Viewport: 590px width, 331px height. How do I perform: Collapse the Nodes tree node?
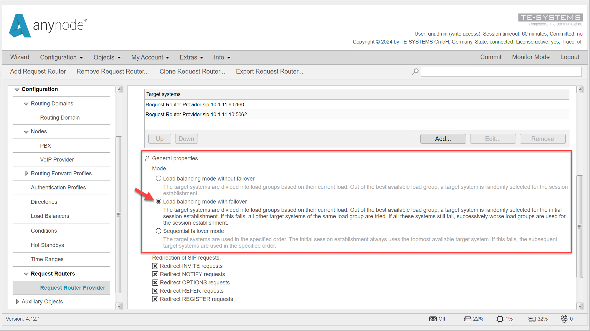click(x=26, y=132)
